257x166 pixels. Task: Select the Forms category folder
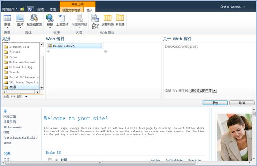(x=11, y=57)
